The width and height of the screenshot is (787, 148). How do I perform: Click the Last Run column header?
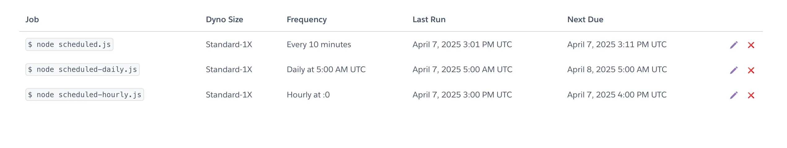coord(429,19)
